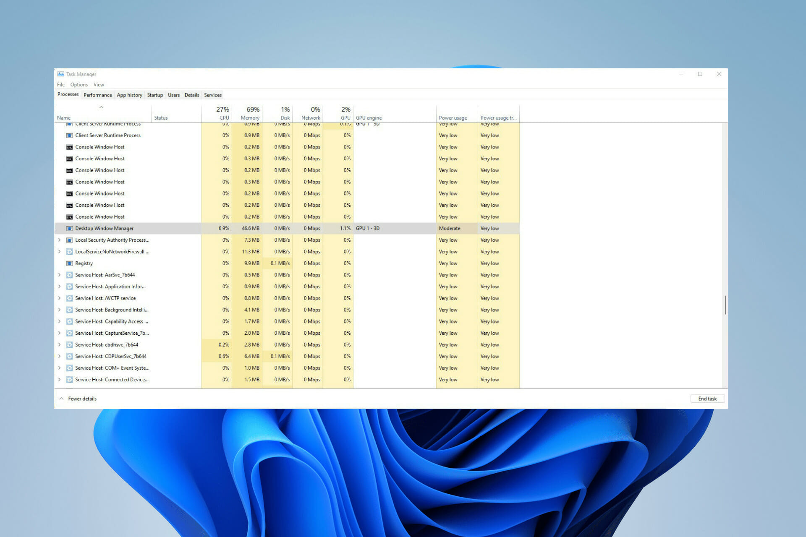Click the first Console Window Host icon
Image resolution: width=806 pixels, height=537 pixels.
(70, 147)
